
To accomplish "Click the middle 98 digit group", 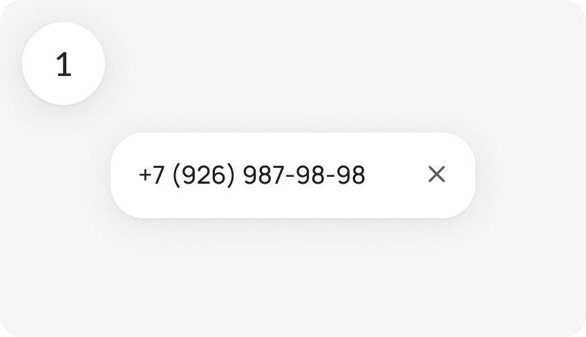I will pos(310,175).
